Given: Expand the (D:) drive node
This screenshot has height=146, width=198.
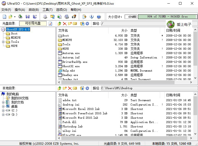Looking at the screenshot, I should pyautogui.click(x=3, y=115).
